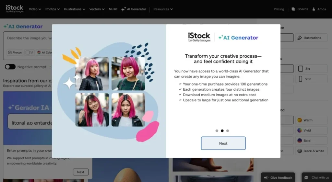The image size is (332, 182).
Task: Click the camera icon on Photos chip
Action: (x=10, y=52)
